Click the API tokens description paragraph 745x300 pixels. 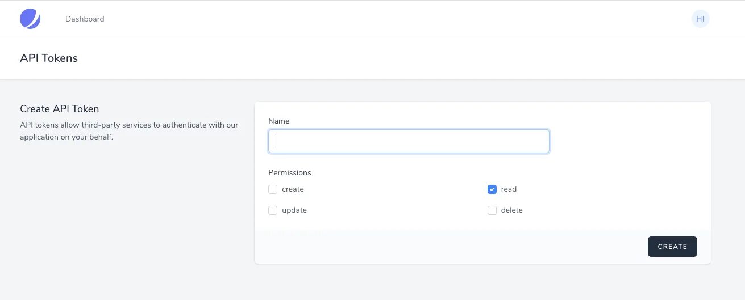(129, 130)
